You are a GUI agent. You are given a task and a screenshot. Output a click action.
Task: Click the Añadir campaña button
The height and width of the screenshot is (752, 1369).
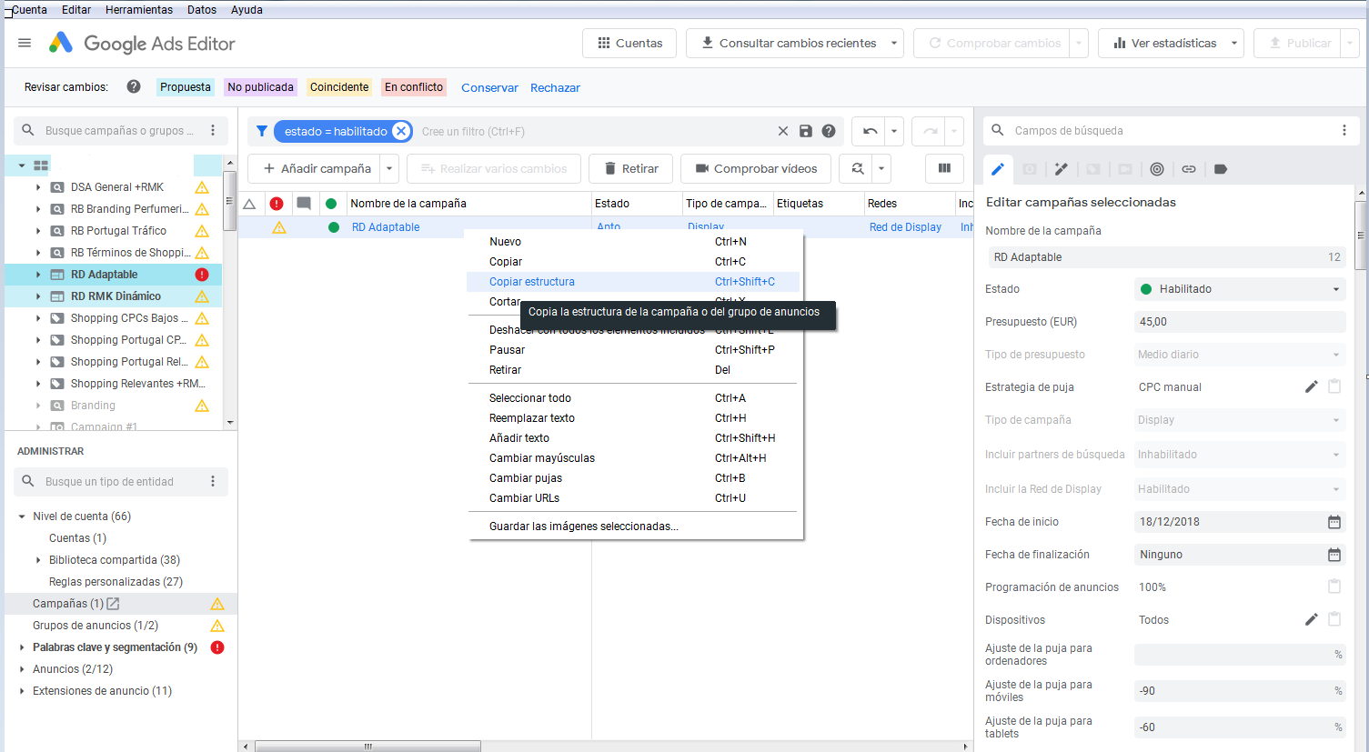(x=317, y=168)
